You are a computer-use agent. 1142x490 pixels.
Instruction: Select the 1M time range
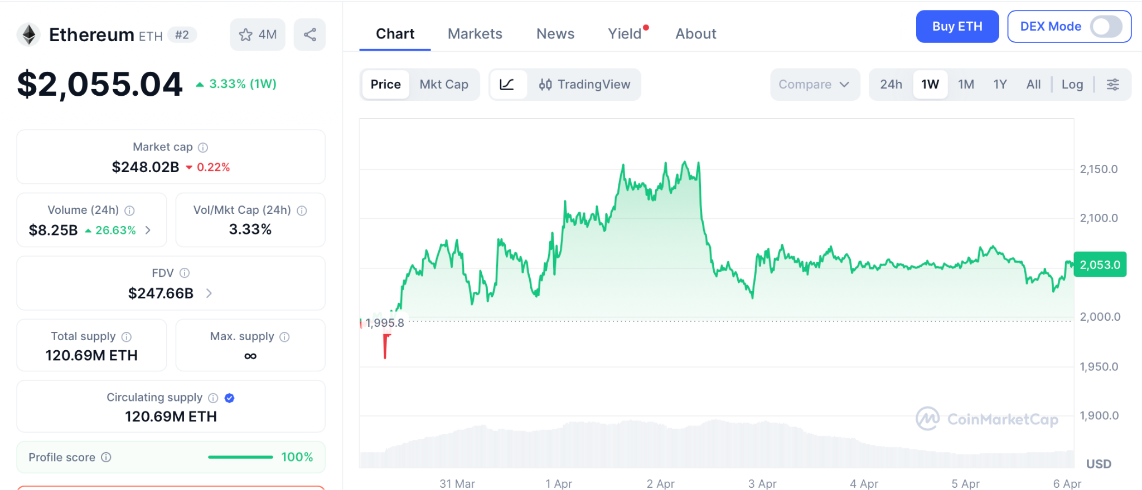point(966,85)
